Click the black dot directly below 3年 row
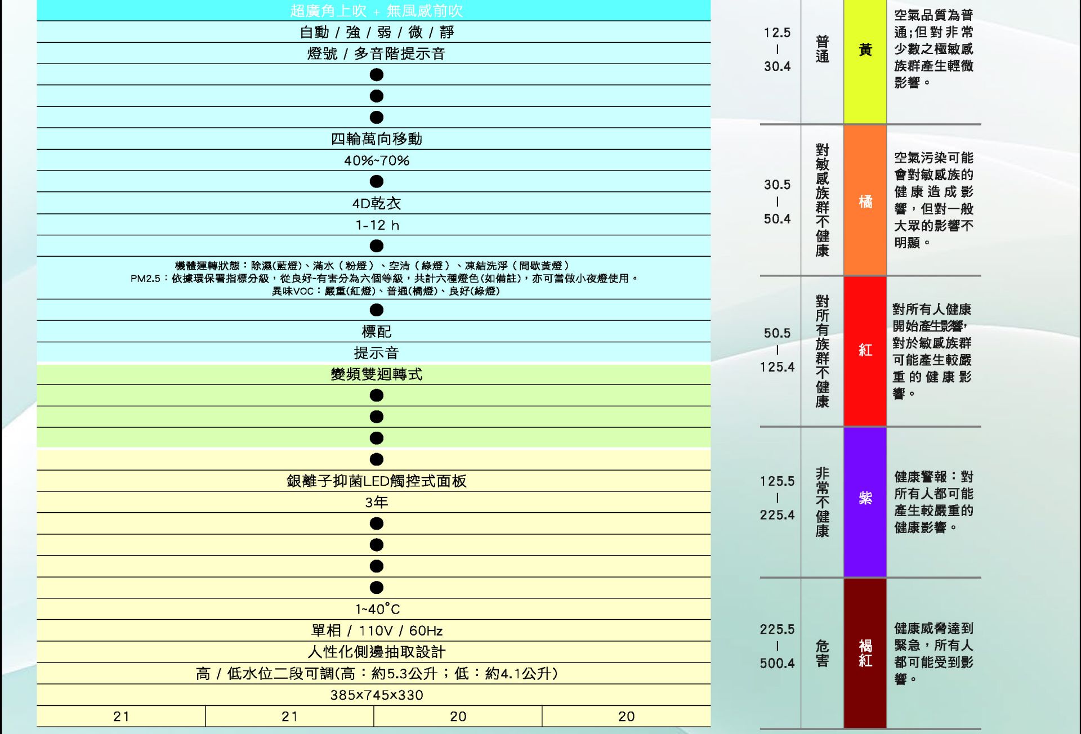 coord(377,523)
